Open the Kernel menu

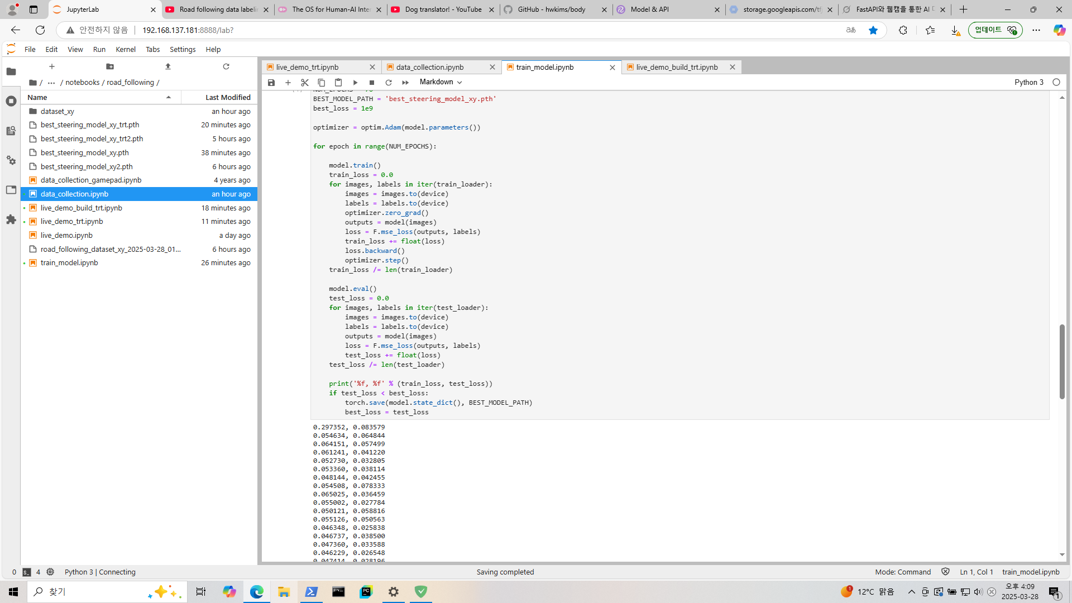[125, 49]
